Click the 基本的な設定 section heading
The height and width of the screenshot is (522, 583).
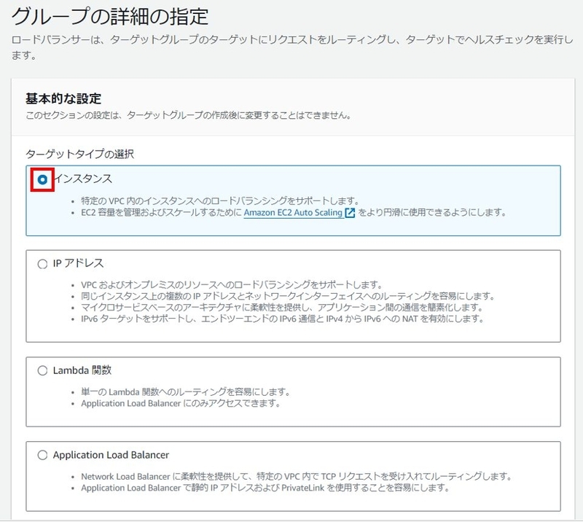coord(63,98)
